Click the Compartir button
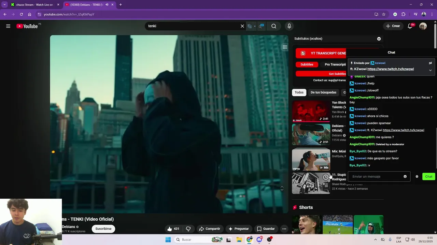 pyautogui.click(x=210, y=229)
